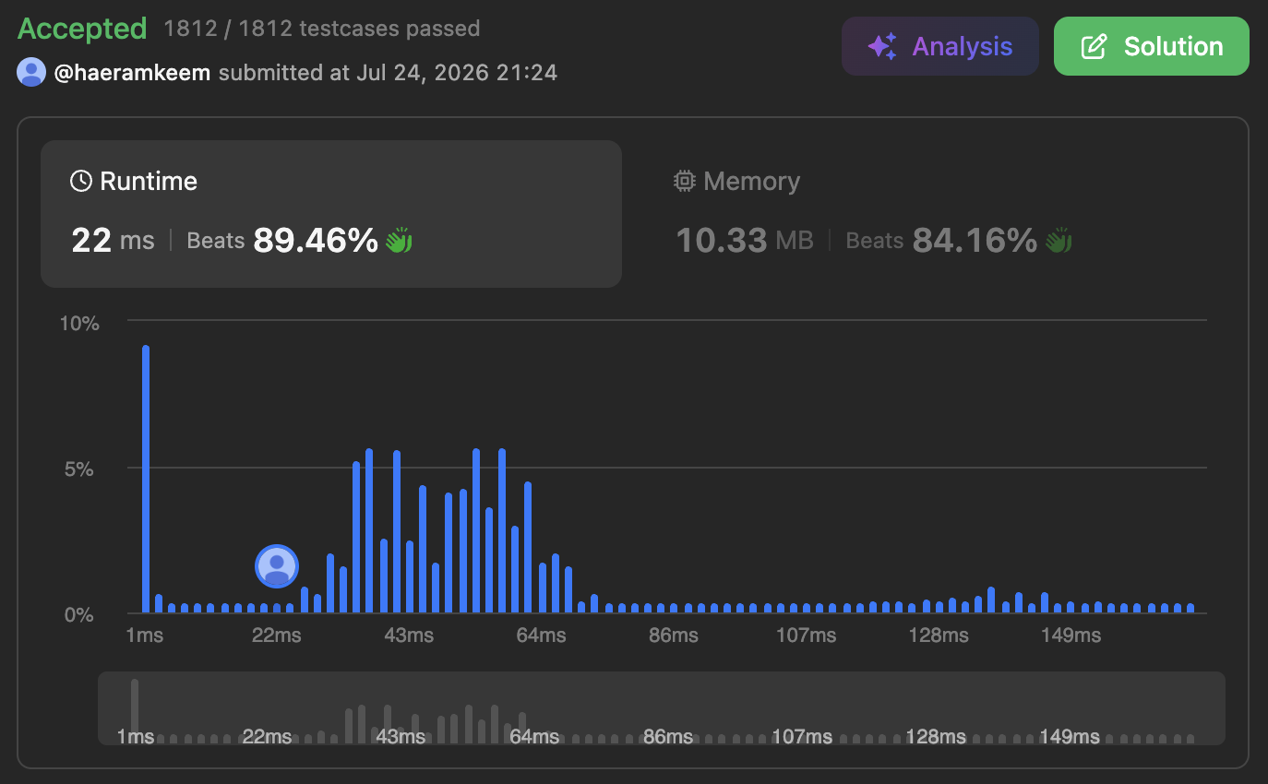Open the Solution editor
Image resolution: width=1268 pixels, height=784 pixels.
[1152, 46]
